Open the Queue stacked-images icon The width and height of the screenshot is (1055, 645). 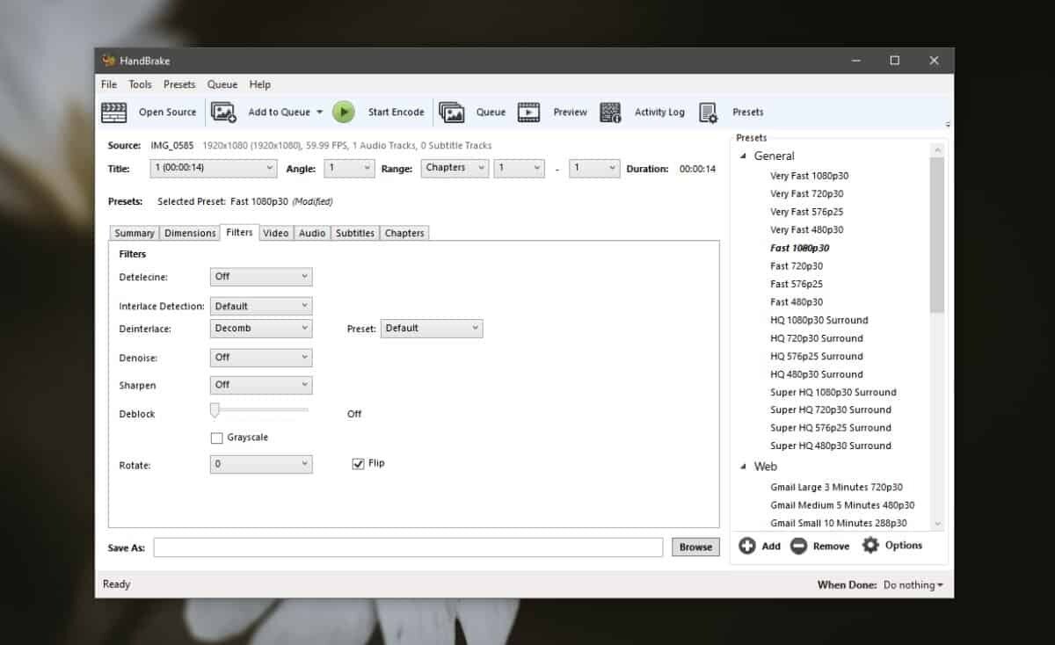(452, 112)
